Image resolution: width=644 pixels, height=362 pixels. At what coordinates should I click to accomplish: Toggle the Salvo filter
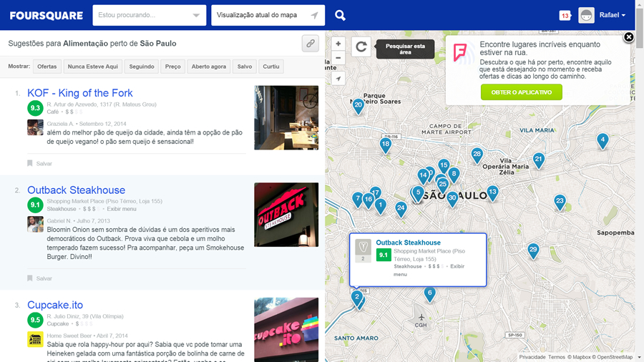(245, 67)
